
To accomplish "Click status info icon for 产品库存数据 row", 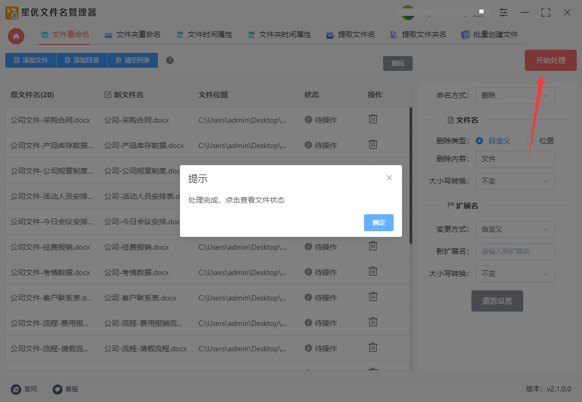I will (308, 145).
